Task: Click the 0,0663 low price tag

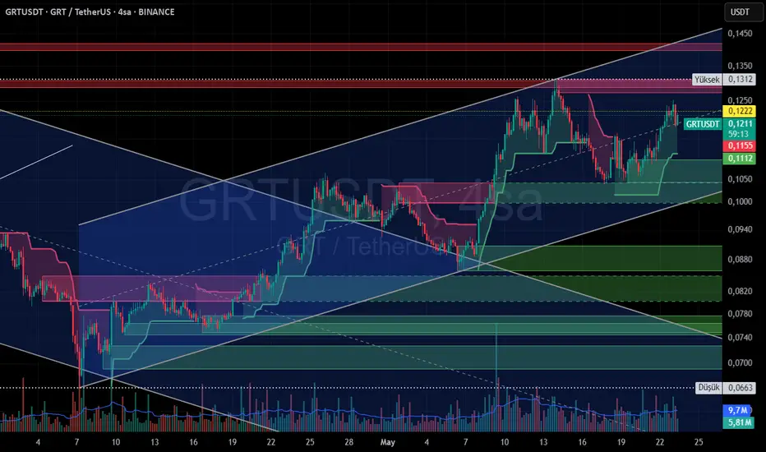Action: 740,388
